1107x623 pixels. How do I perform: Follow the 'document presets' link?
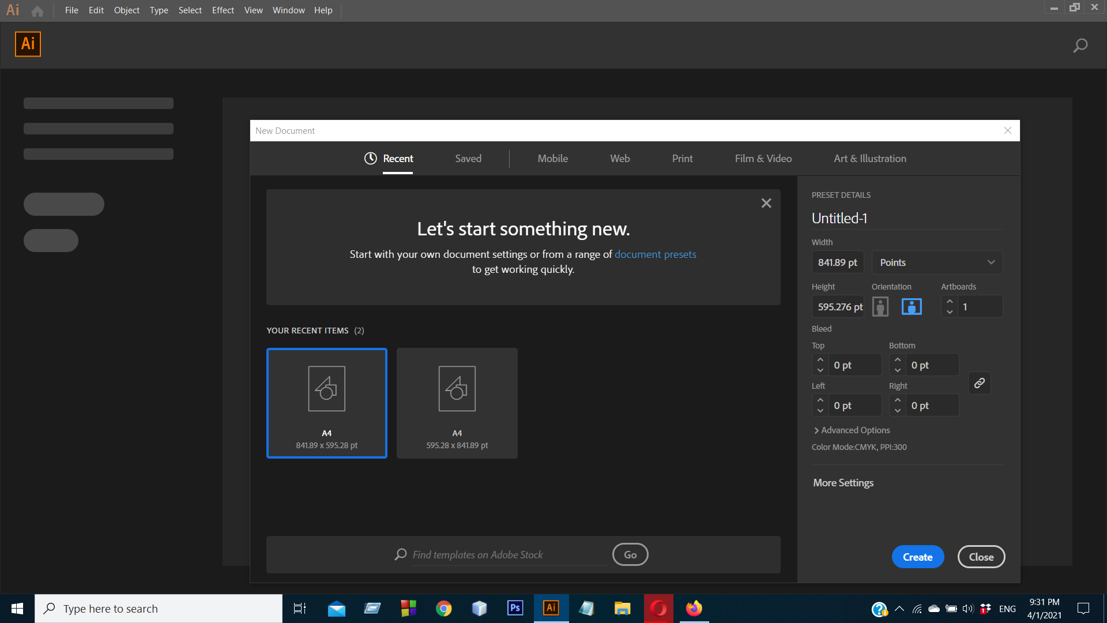coord(656,254)
